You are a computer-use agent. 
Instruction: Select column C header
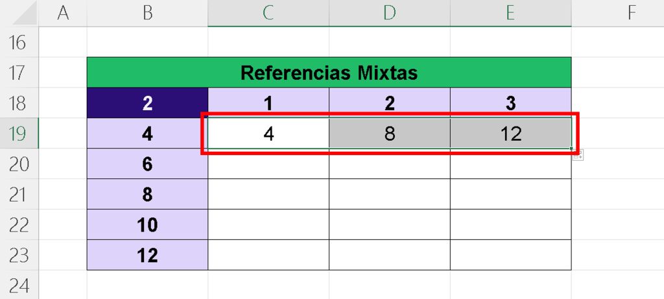pos(268,13)
